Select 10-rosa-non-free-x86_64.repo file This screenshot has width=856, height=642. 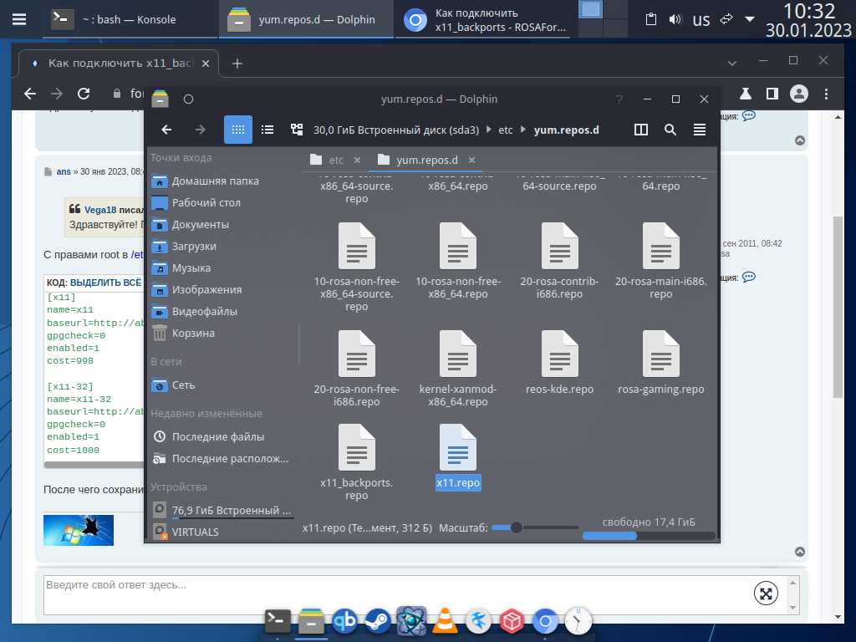(458, 261)
